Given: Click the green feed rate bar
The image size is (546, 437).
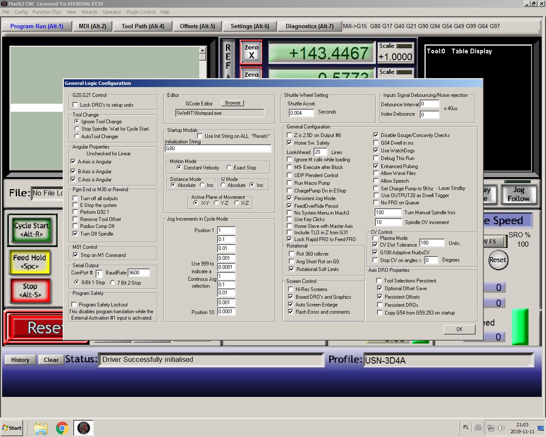Looking at the screenshot, I should pos(520,326).
